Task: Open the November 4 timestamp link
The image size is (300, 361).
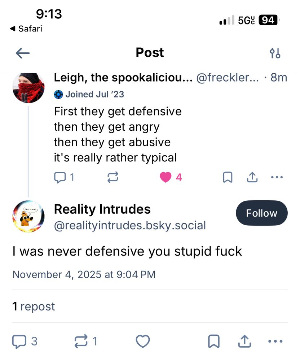Action: tap(84, 274)
